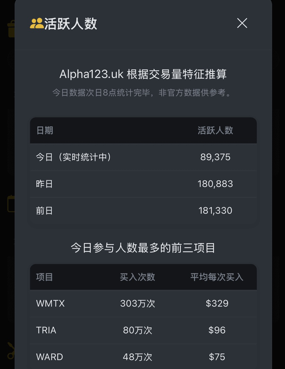Select the WARD project name
This screenshot has height=369, width=285.
[x=50, y=357]
